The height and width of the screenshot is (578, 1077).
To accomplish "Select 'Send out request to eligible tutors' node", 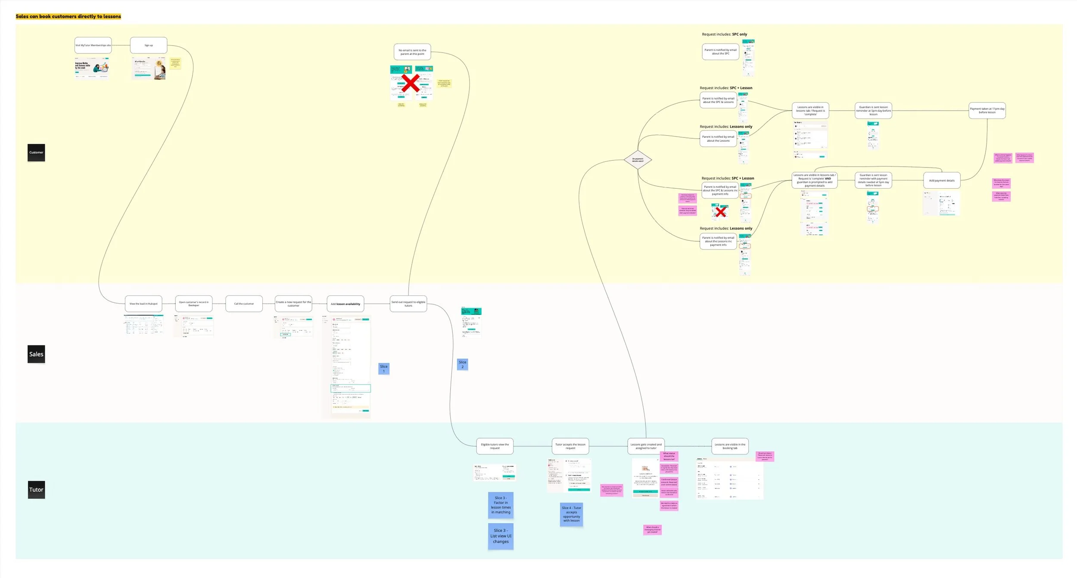I will click(408, 304).
